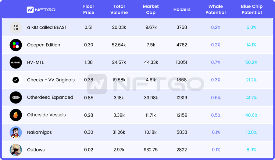Click the Otherside Vessels flame icon
Image resolution: width=275 pixels, height=160 pixels.
pyautogui.click(x=16, y=115)
